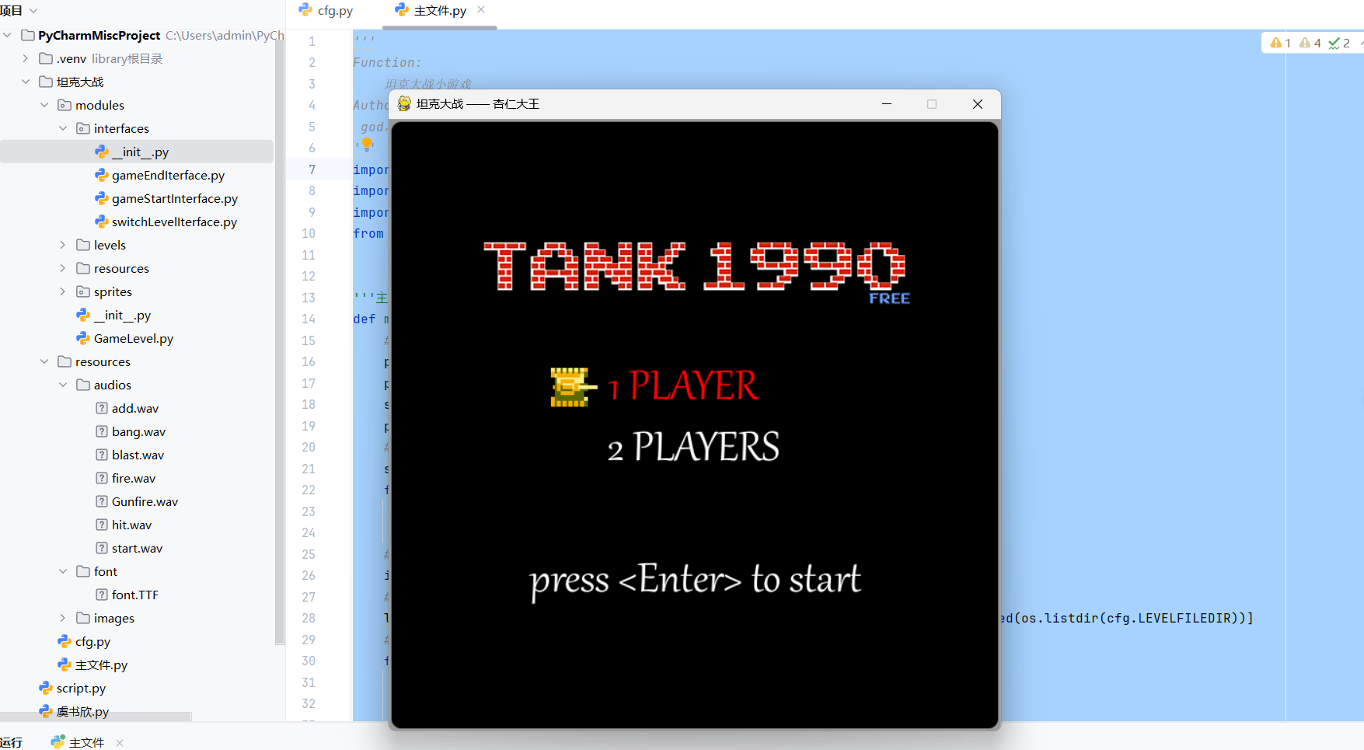This screenshot has height=750, width=1364.
Task: Click the file icon beside hit.wav
Action: tap(102, 525)
